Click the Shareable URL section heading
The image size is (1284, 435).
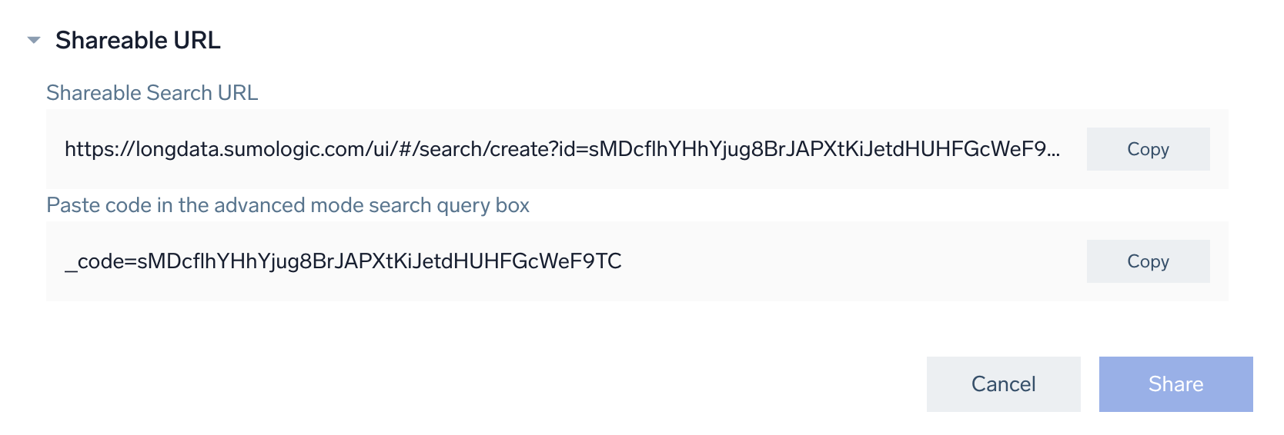(138, 40)
